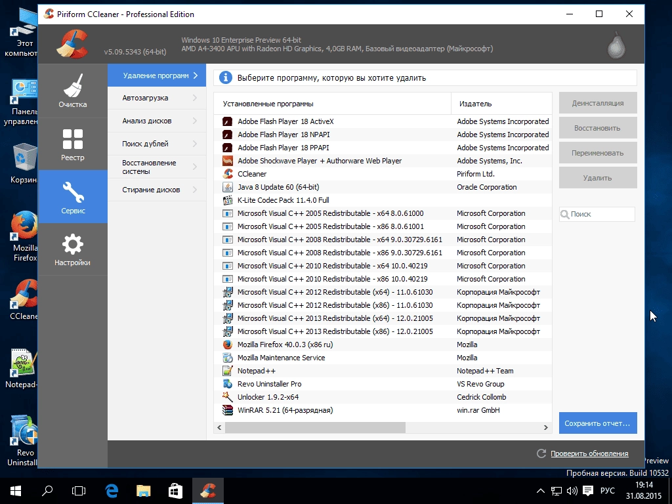
Task: Click the Visual C++ 2012 (x64) installer icon
Action: coord(228,292)
